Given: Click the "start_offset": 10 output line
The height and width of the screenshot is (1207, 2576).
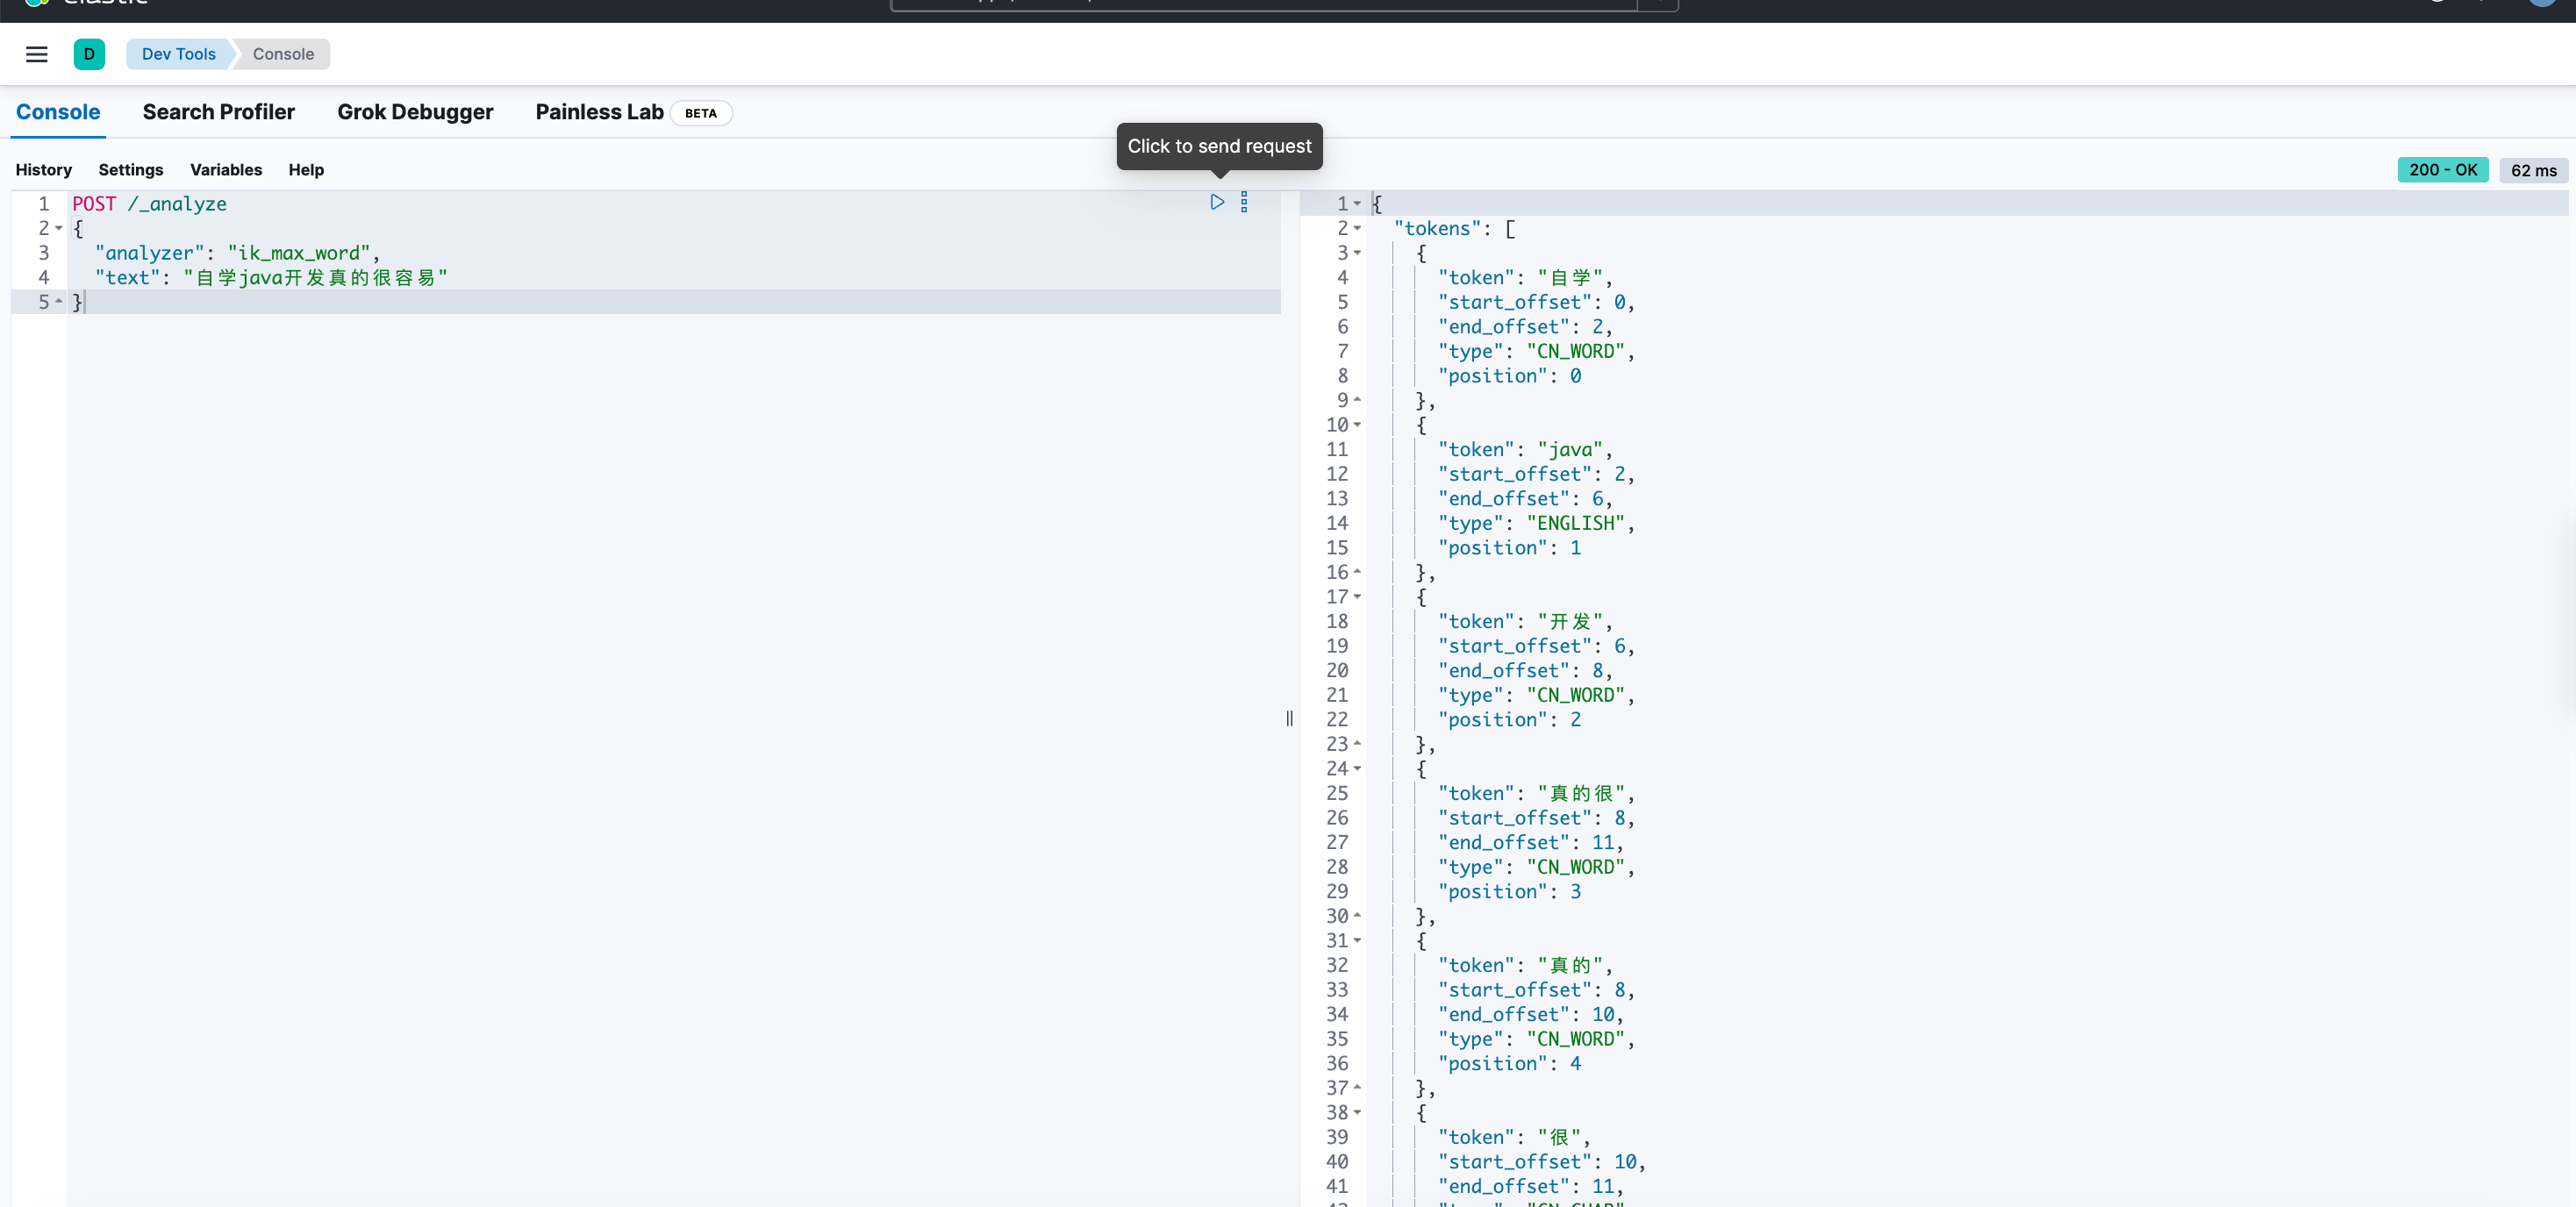Looking at the screenshot, I should 1541,1162.
